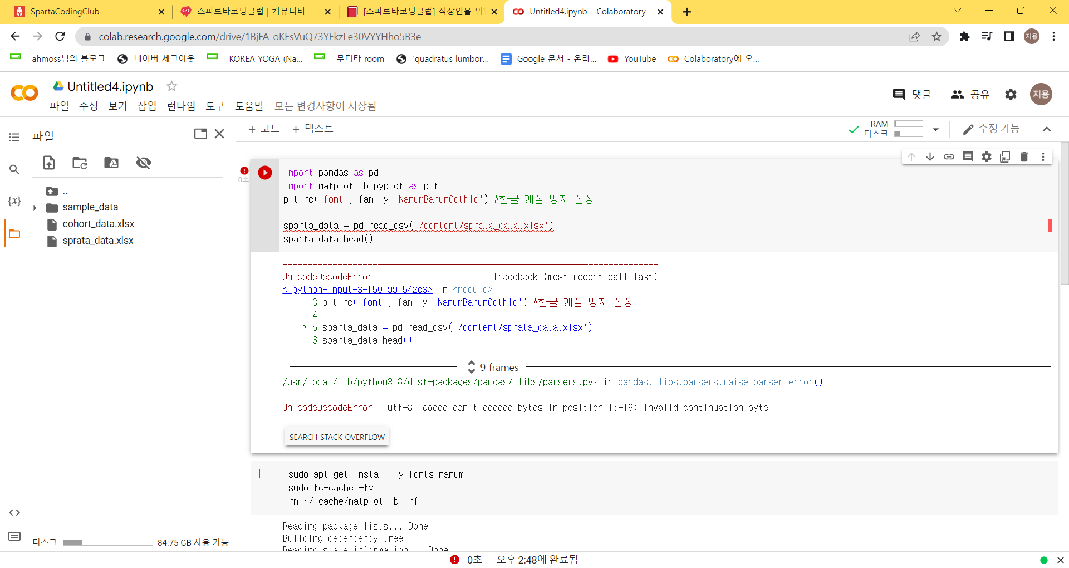Move the cell up
The width and height of the screenshot is (1069, 568).
point(911,156)
